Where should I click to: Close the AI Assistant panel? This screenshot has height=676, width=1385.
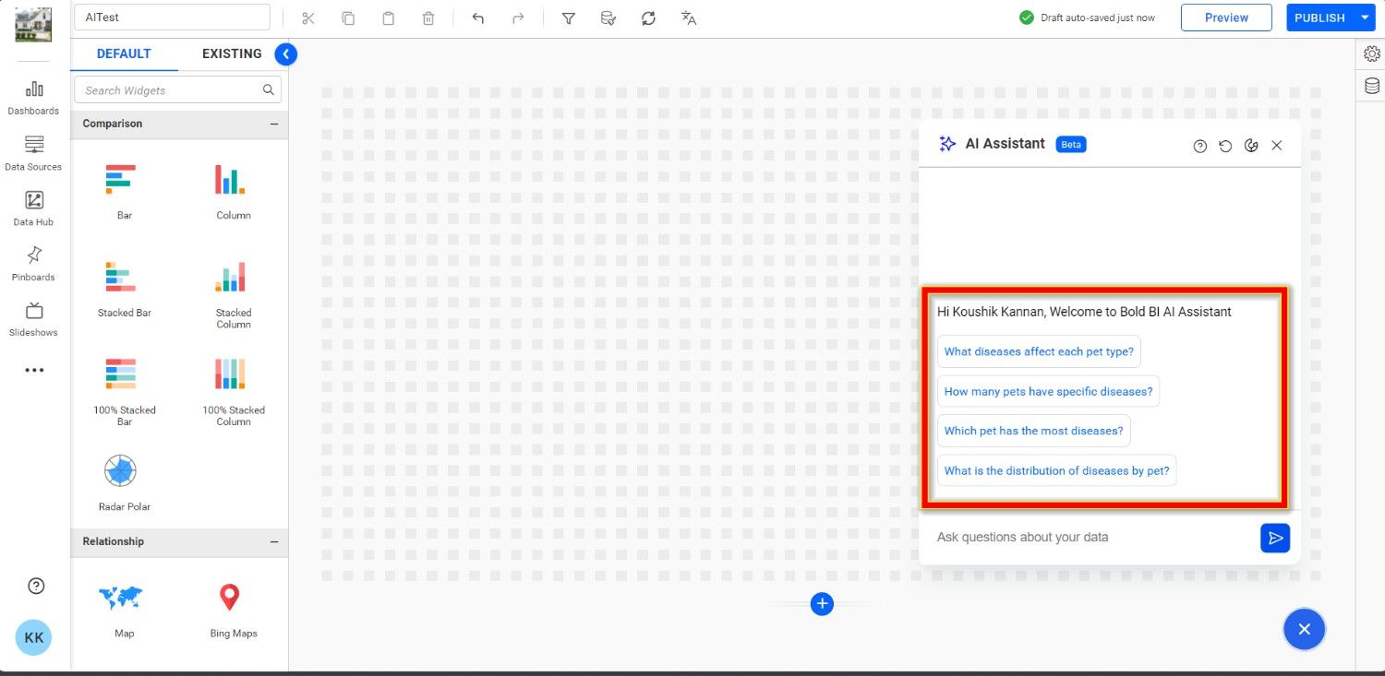click(1277, 146)
